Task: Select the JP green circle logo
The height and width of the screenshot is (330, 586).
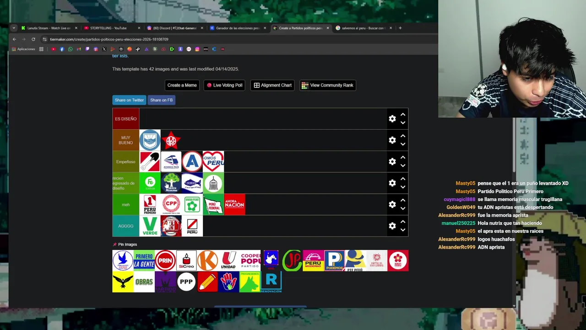Action: tap(292, 260)
